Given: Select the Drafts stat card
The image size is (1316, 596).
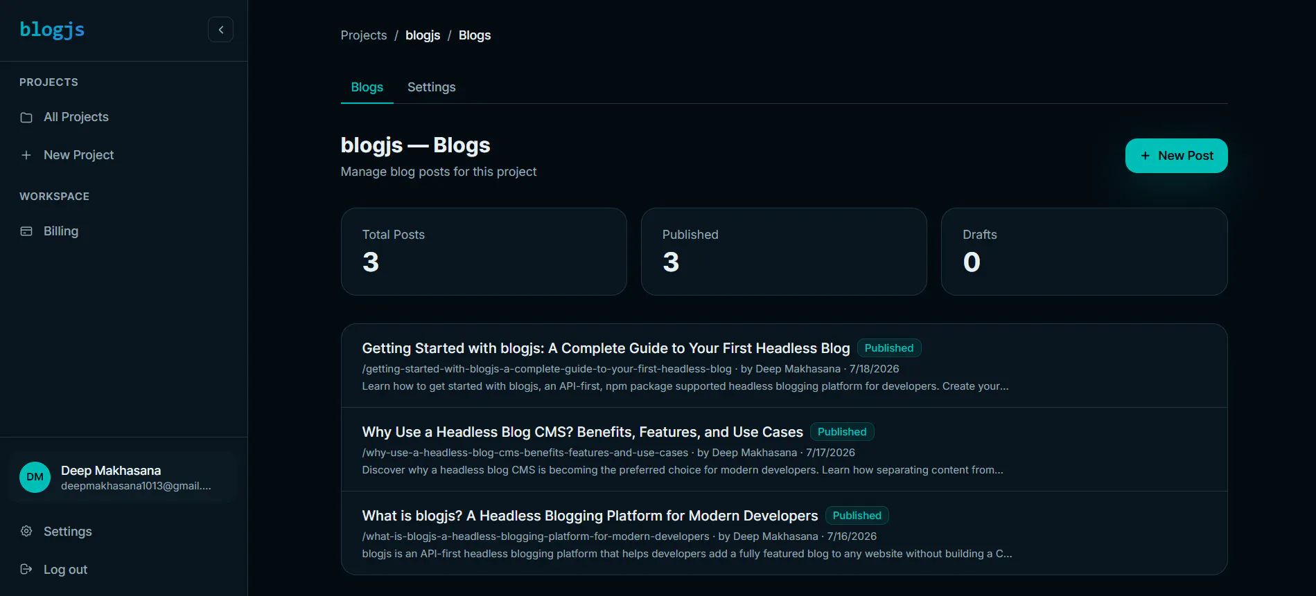Looking at the screenshot, I should (1084, 252).
